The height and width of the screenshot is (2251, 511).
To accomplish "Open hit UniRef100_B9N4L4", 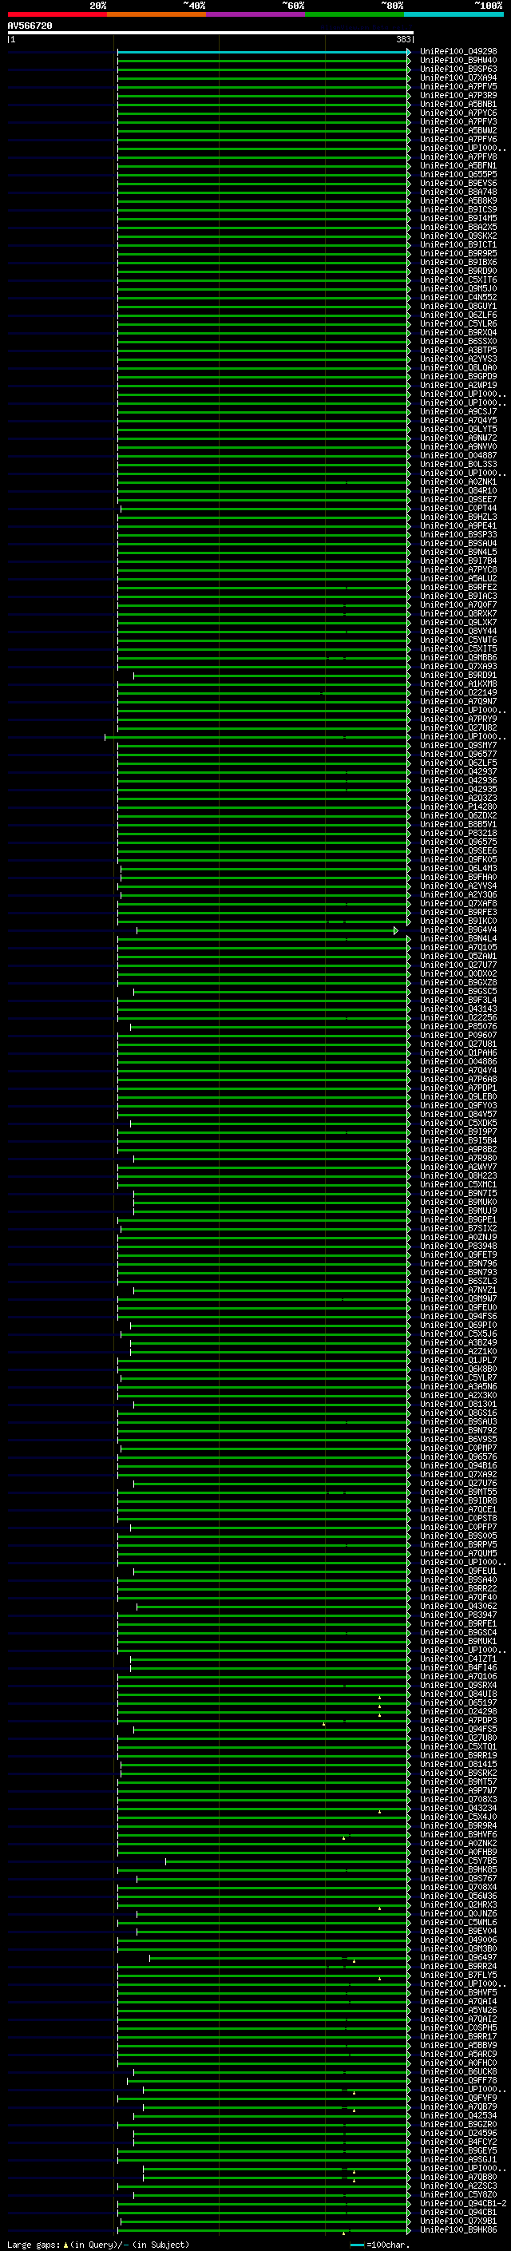I will [458, 938].
